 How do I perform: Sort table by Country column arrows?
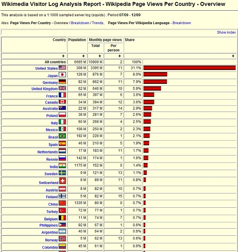pyautogui.click(x=63, y=56)
